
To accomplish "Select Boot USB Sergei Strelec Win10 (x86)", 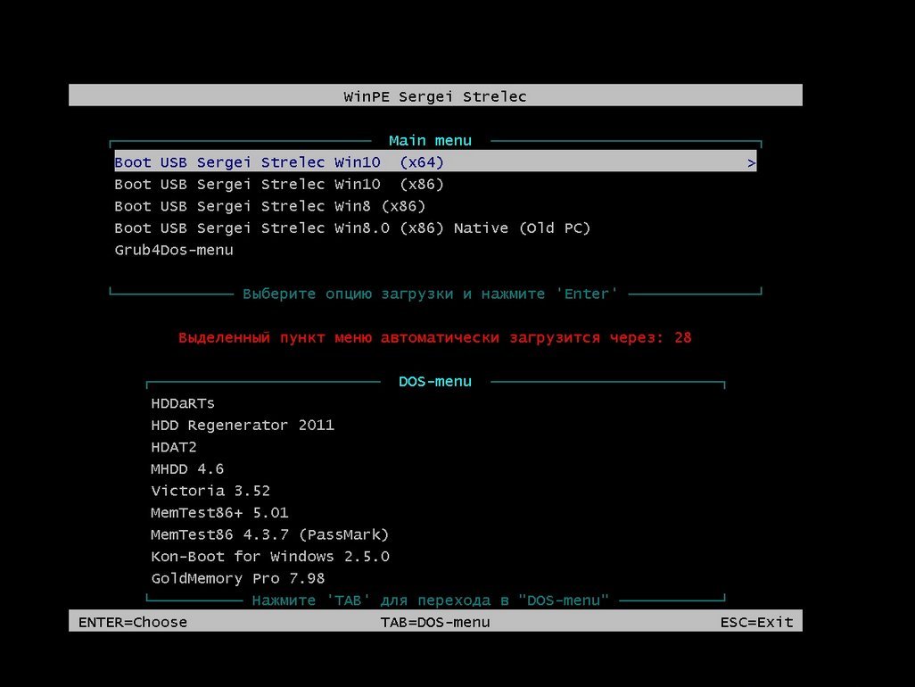I will point(279,185).
